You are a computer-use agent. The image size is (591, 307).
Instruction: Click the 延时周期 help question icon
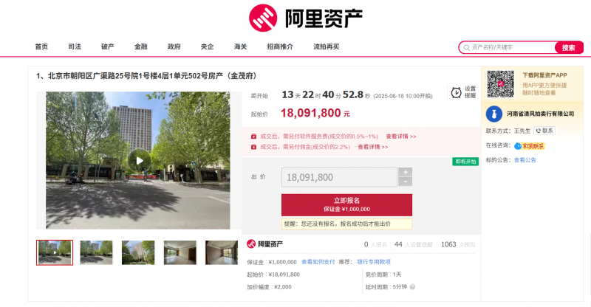point(412,287)
